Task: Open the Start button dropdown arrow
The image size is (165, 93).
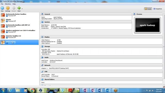Action: [22, 9]
